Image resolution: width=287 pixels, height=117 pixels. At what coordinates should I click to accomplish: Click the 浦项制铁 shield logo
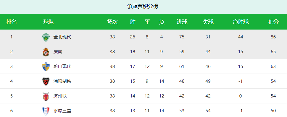pos(46,81)
